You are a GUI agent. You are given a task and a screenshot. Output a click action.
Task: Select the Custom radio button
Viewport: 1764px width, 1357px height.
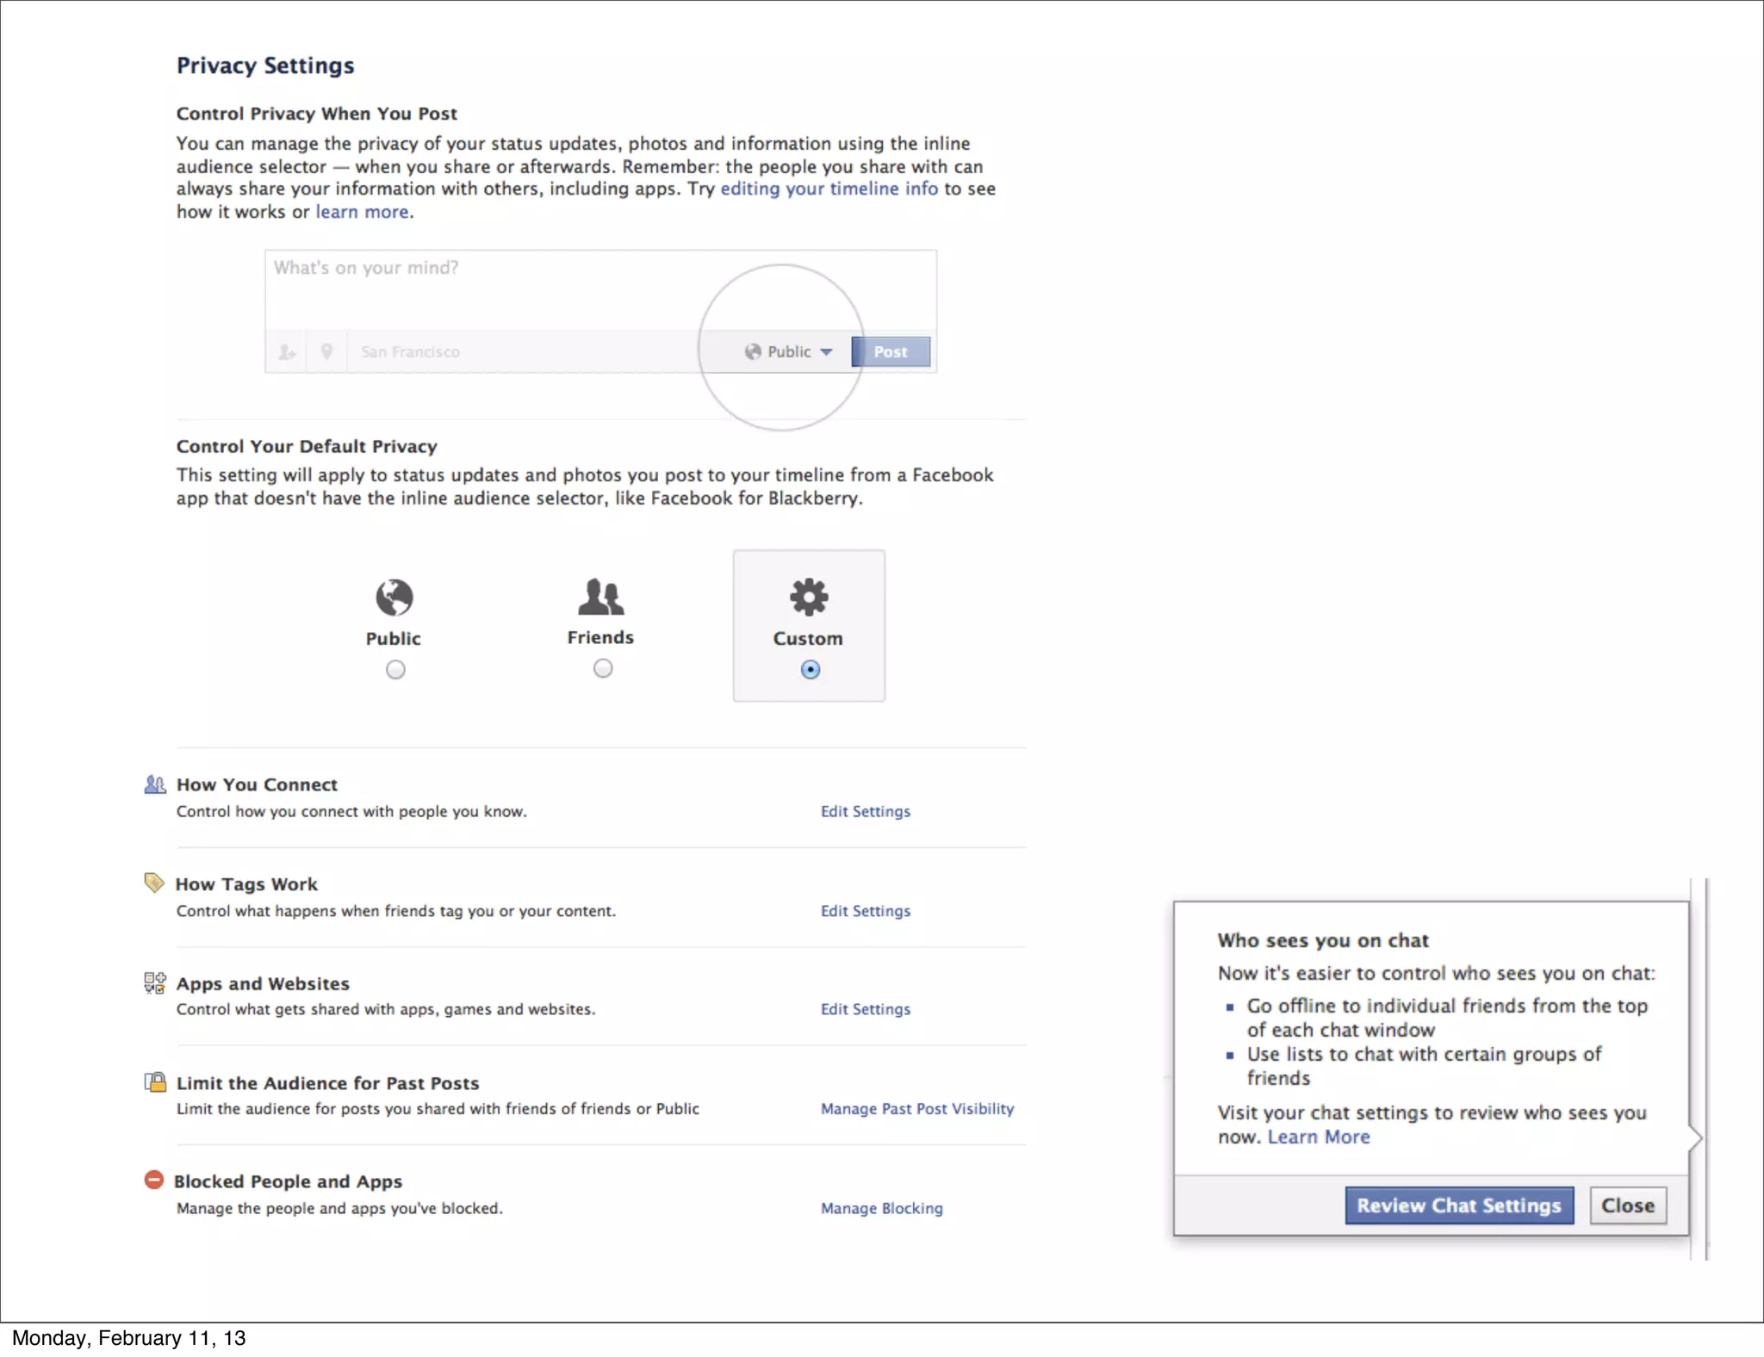click(810, 670)
